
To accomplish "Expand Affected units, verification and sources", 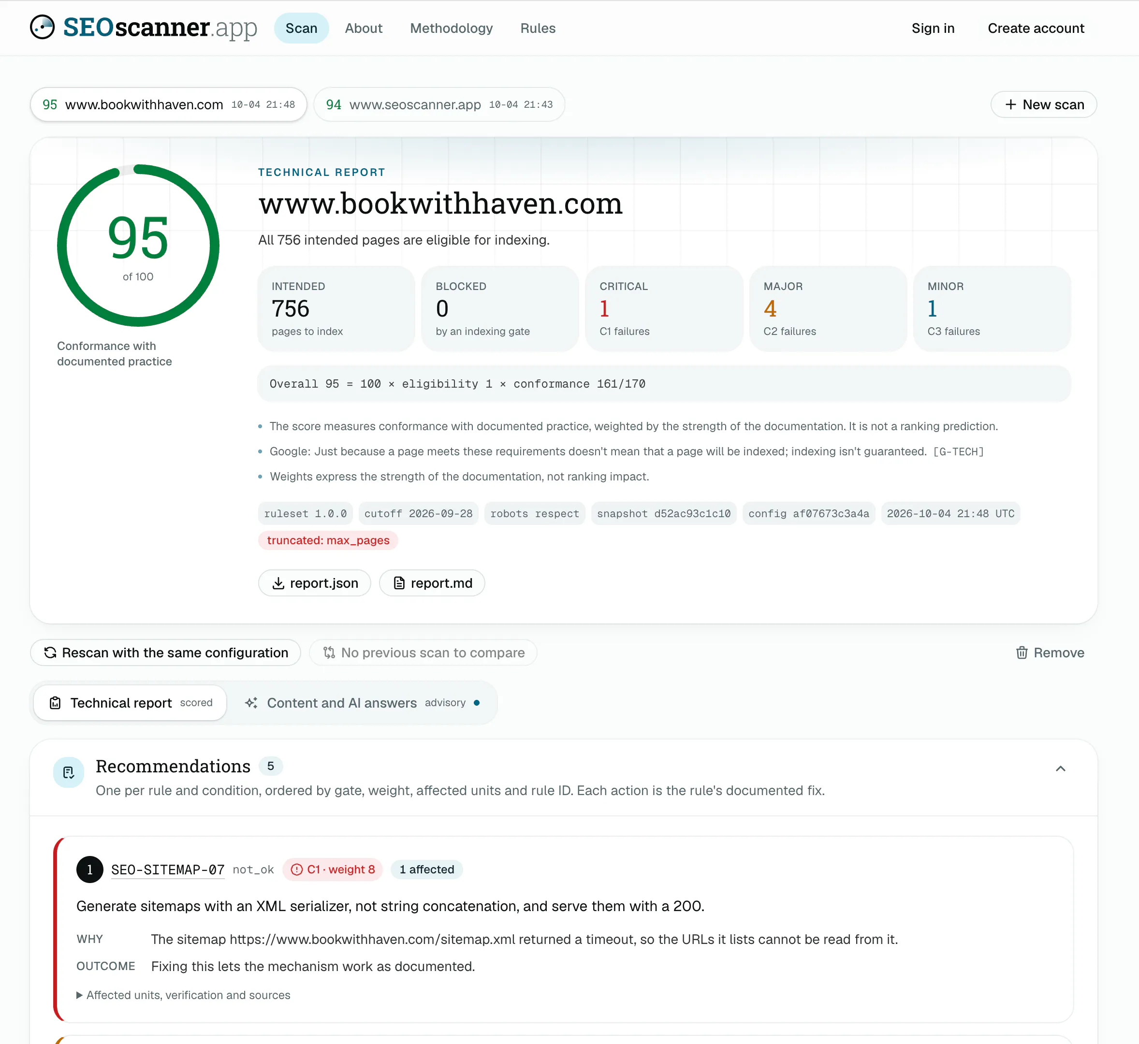I will click(x=183, y=995).
